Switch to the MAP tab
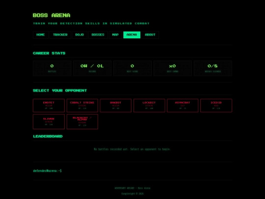The height and width of the screenshot is (199, 265). (x=115, y=35)
